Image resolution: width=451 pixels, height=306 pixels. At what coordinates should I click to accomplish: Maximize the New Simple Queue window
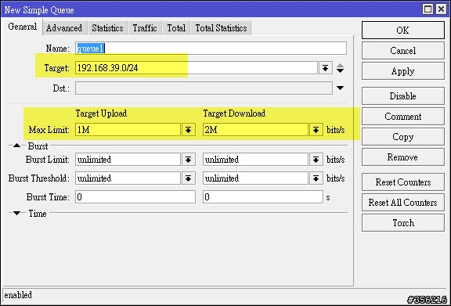coord(428,9)
